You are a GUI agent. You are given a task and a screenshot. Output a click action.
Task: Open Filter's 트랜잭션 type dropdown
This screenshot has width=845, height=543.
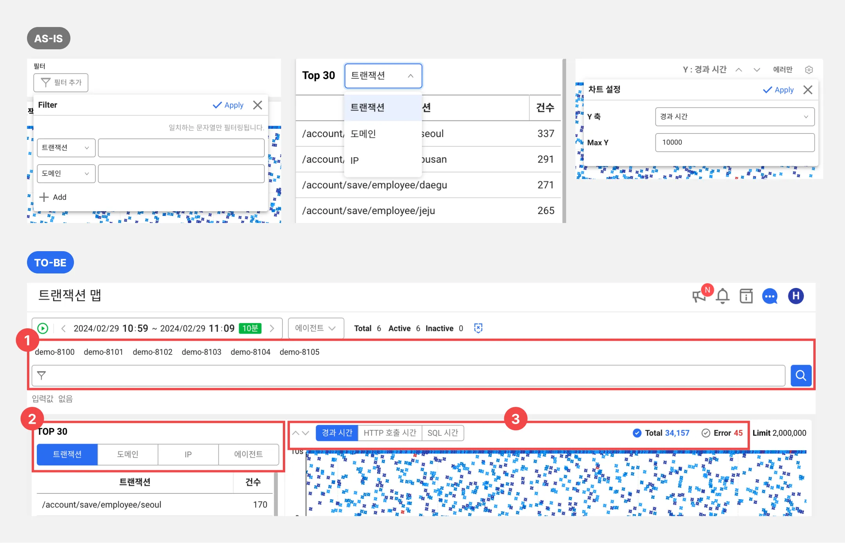[x=66, y=148]
